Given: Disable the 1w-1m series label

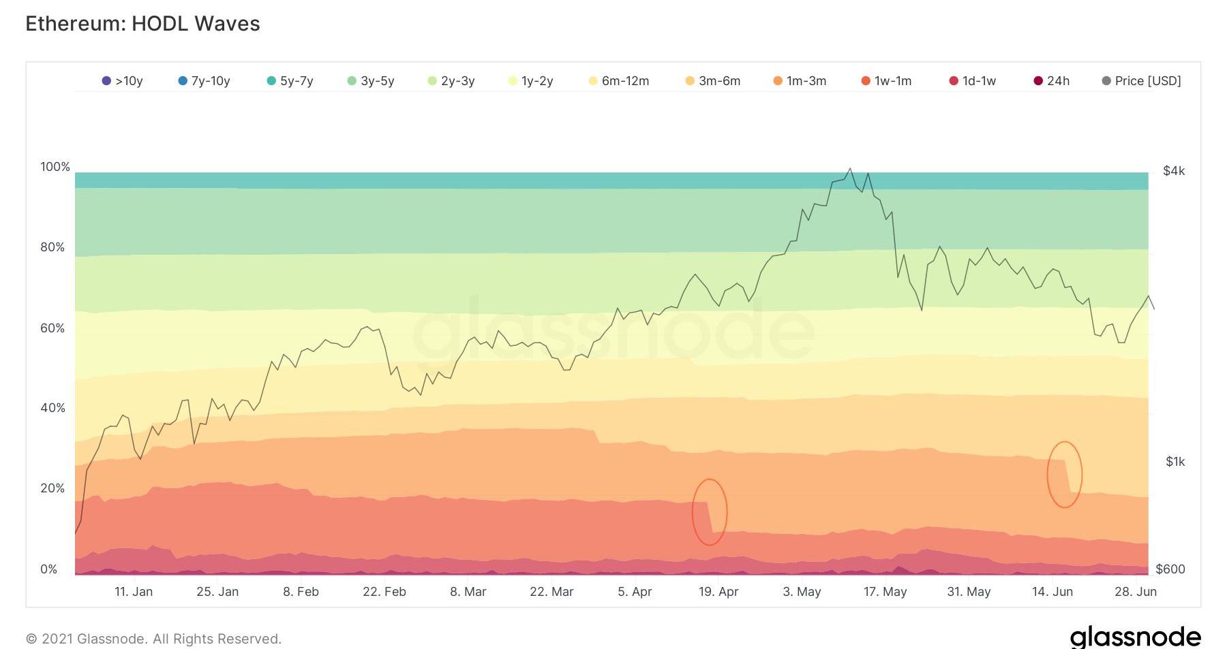Looking at the screenshot, I should coord(893,81).
